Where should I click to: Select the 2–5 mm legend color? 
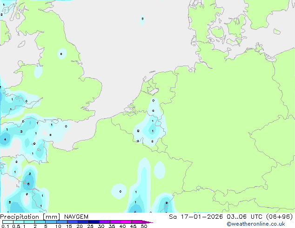coord(40,222)
